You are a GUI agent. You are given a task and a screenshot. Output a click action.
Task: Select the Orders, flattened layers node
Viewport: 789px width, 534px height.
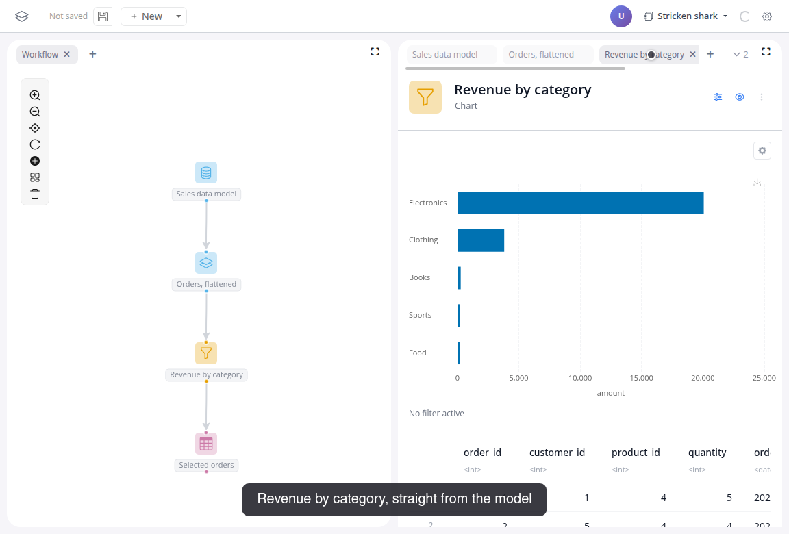tap(206, 263)
